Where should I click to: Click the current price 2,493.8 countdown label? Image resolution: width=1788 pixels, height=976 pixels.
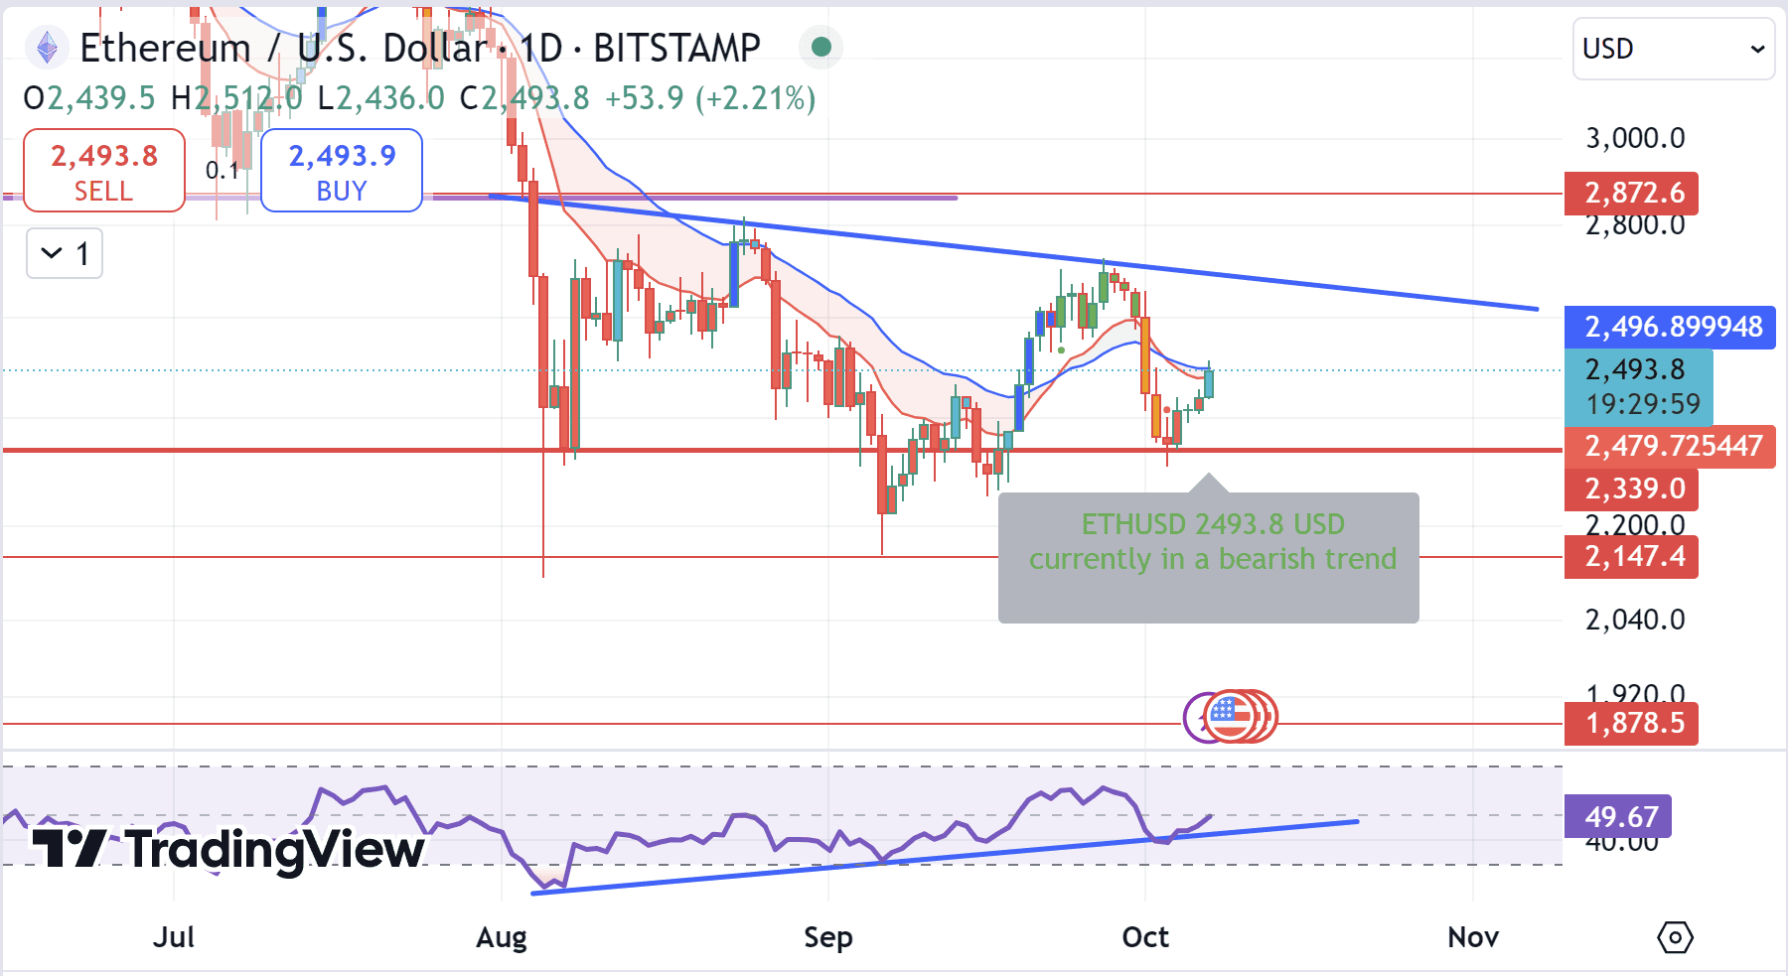(1639, 387)
